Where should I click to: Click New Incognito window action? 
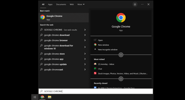pos(108,50)
